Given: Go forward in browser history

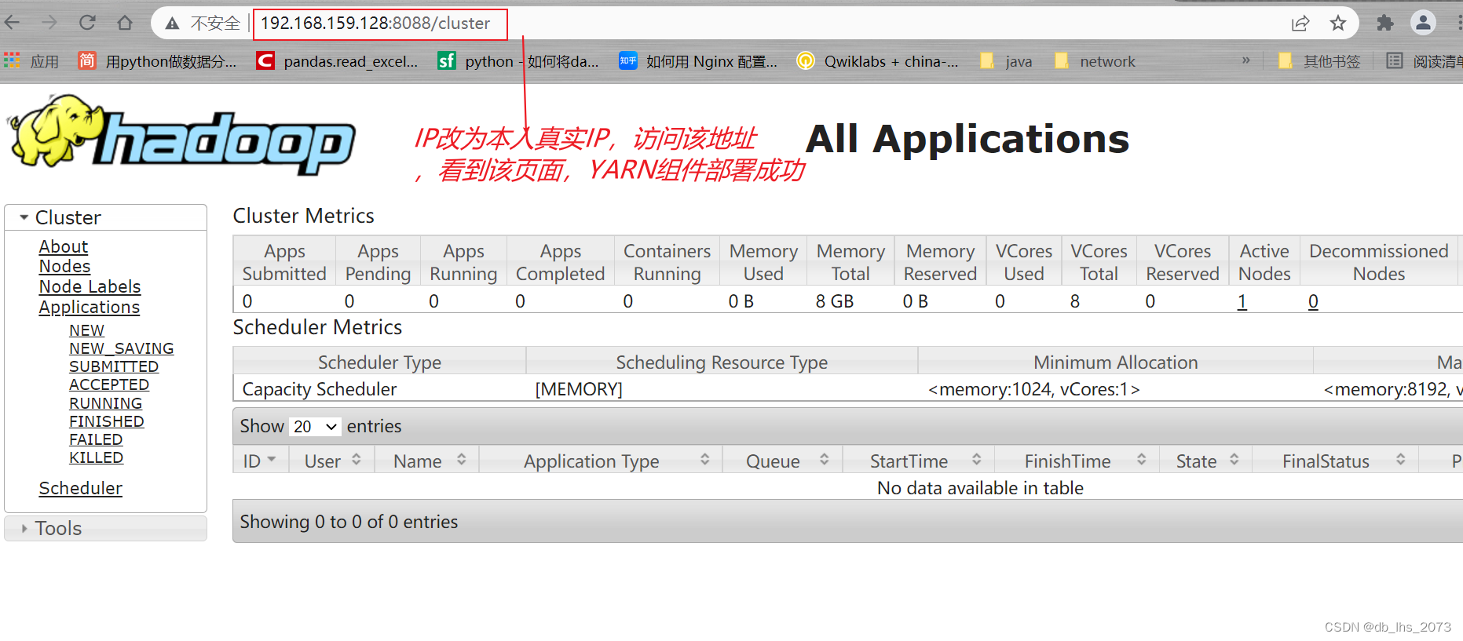Looking at the screenshot, I should pos(49,23).
